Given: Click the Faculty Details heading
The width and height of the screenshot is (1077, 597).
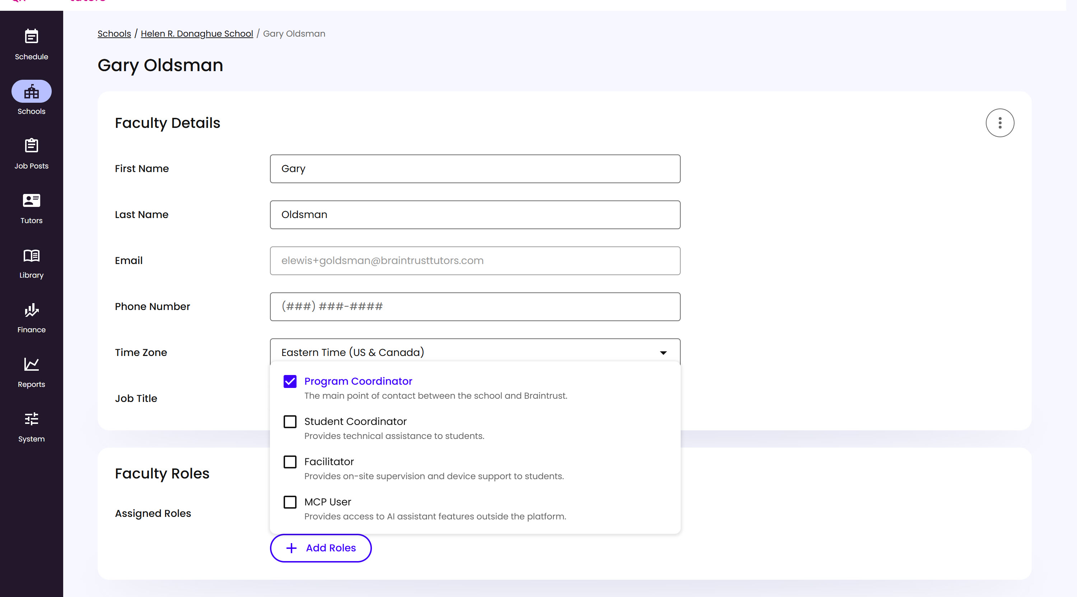Looking at the screenshot, I should point(167,122).
